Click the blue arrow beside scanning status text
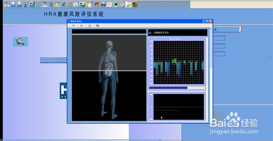 click(x=150, y=33)
